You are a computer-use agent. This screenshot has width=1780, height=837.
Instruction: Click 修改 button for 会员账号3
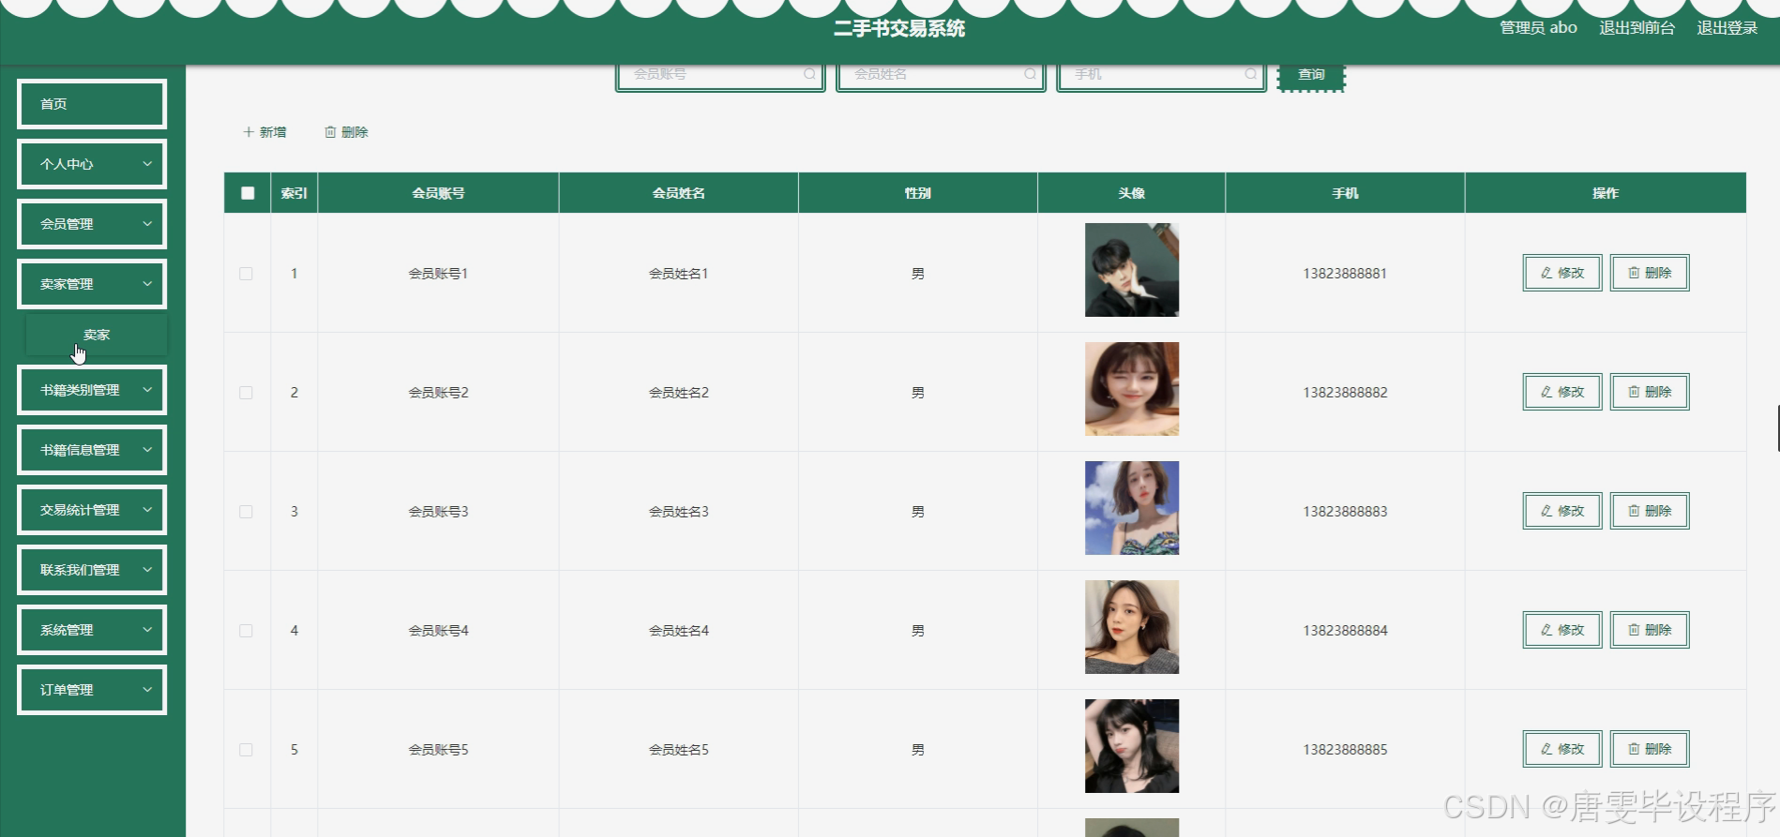[x=1562, y=511]
